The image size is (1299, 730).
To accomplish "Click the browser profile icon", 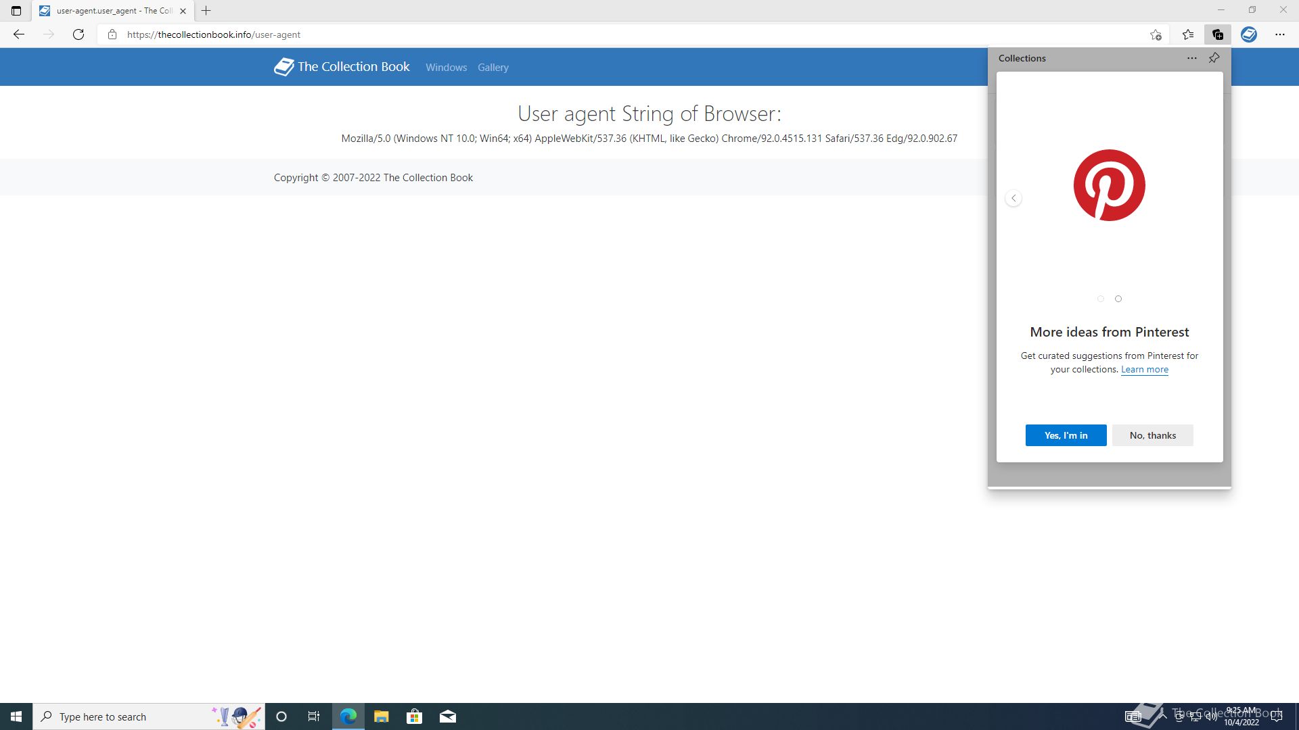I will tap(1248, 34).
